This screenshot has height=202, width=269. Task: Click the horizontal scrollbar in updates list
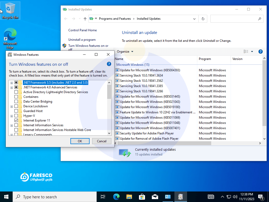click(164, 143)
